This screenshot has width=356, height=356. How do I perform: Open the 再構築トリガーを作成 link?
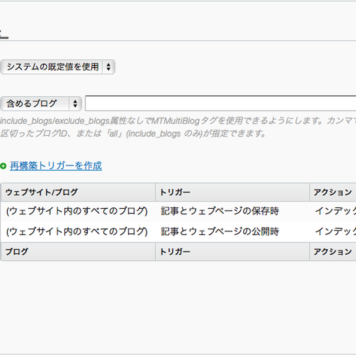56,166
